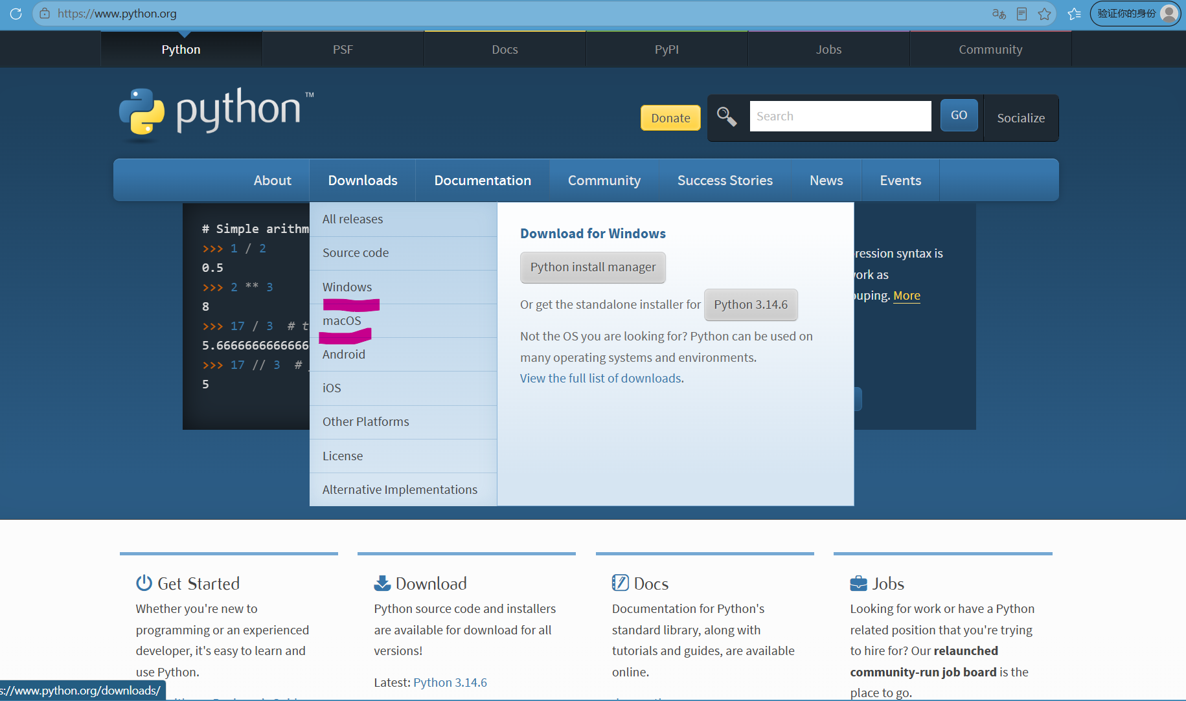The width and height of the screenshot is (1186, 701).
Task: Open the Downloads menu
Action: tap(363, 180)
